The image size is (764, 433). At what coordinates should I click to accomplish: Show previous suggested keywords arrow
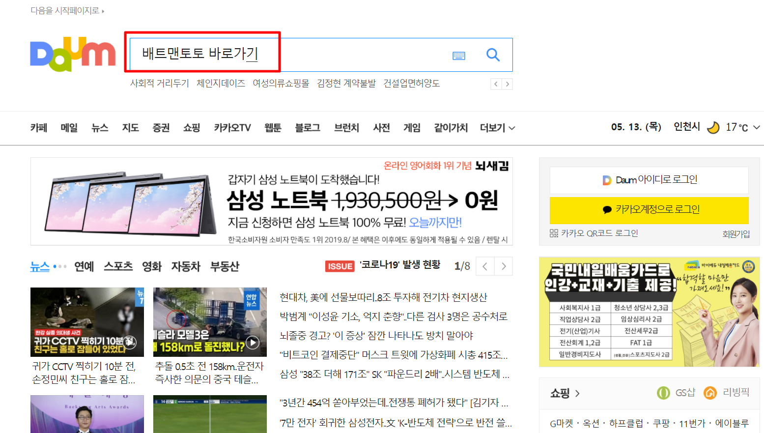(x=496, y=84)
